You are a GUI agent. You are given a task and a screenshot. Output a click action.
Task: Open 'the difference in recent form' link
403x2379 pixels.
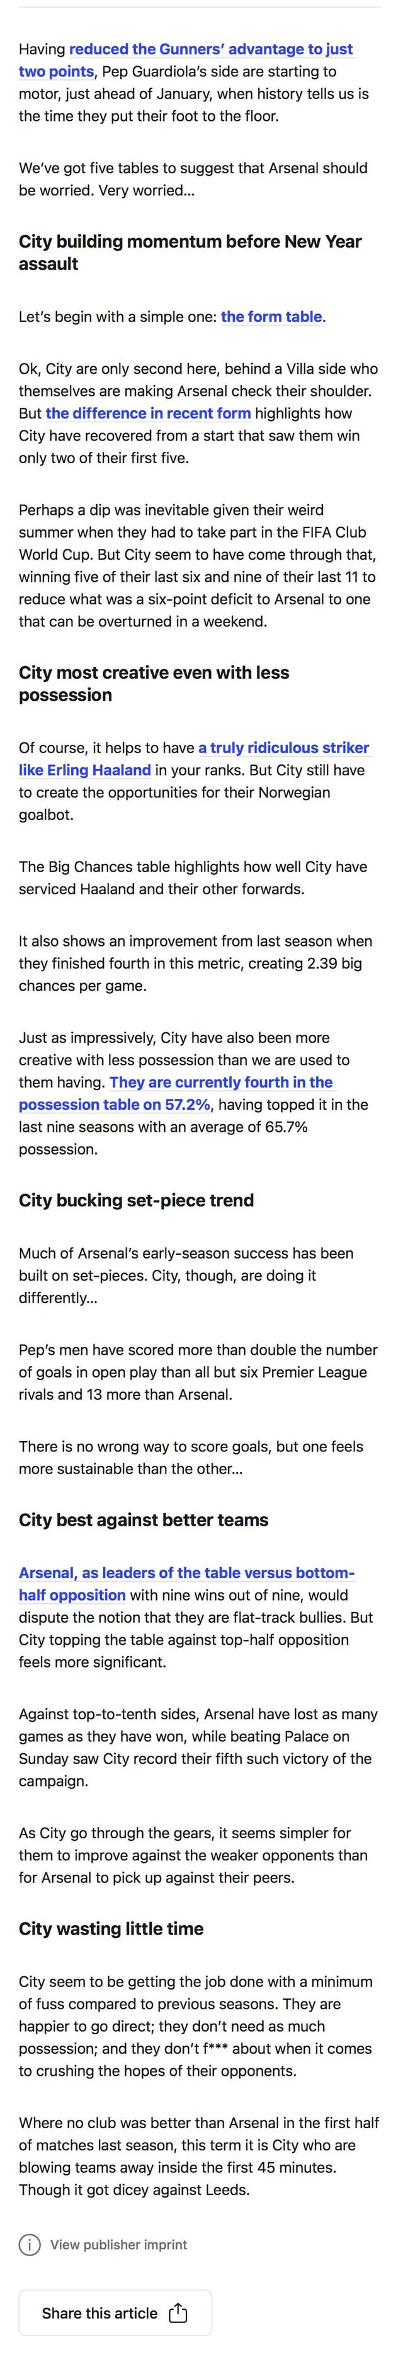tap(147, 413)
